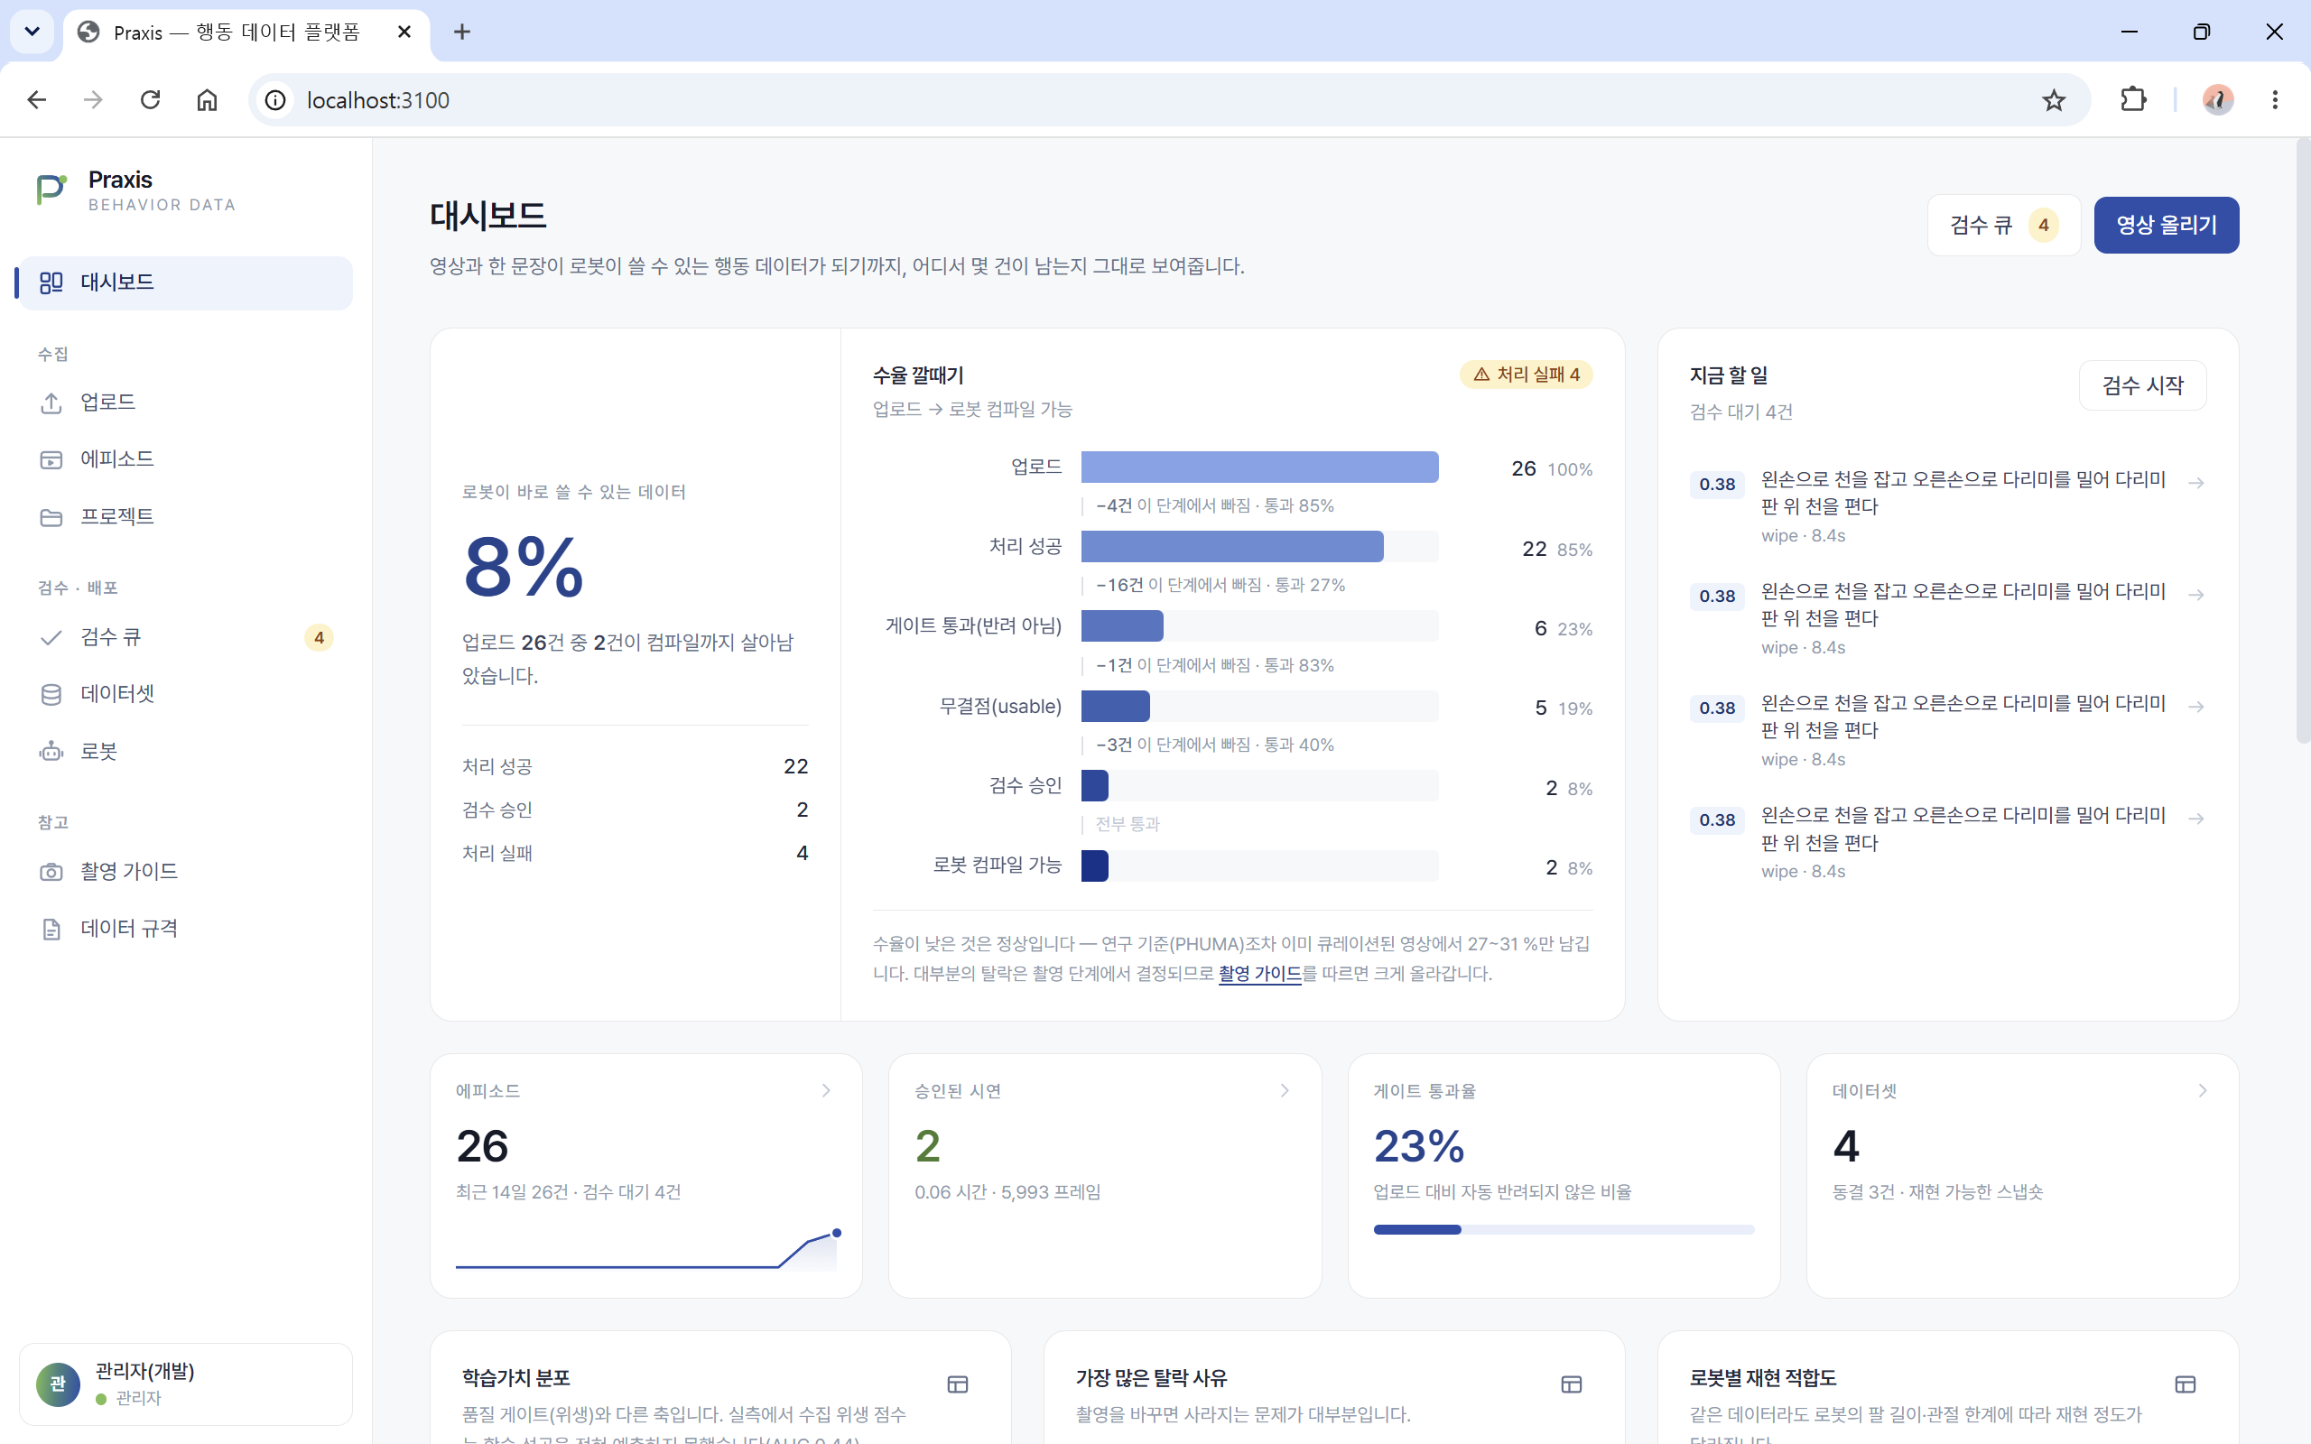Open a new browser tab
Screen dimensions: 2311x1444
coord(462,32)
